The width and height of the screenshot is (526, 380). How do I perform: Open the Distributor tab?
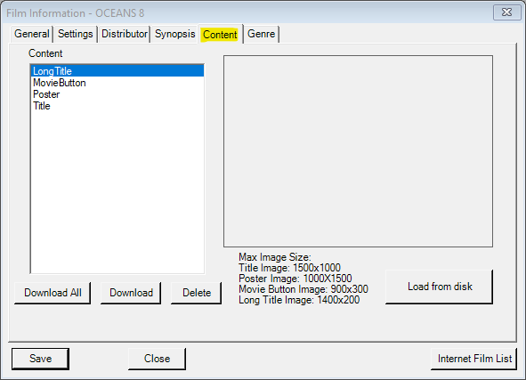[x=124, y=34]
